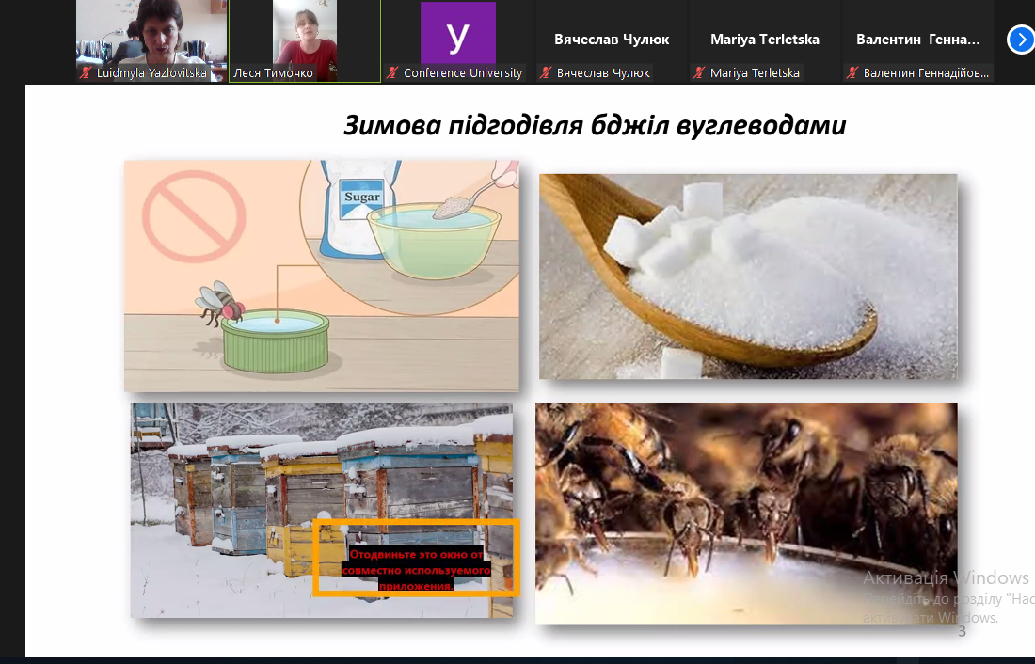Open Вячеслав Чулюк participant tile

pos(612,41)
